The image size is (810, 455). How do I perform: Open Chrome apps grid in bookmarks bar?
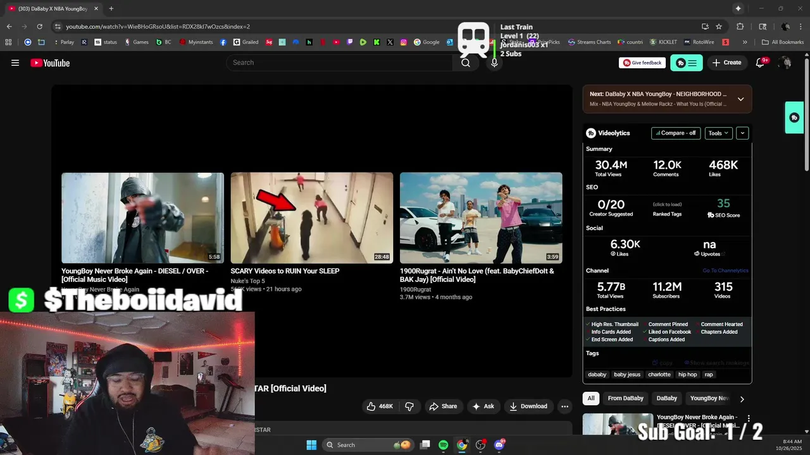(8, 42)
